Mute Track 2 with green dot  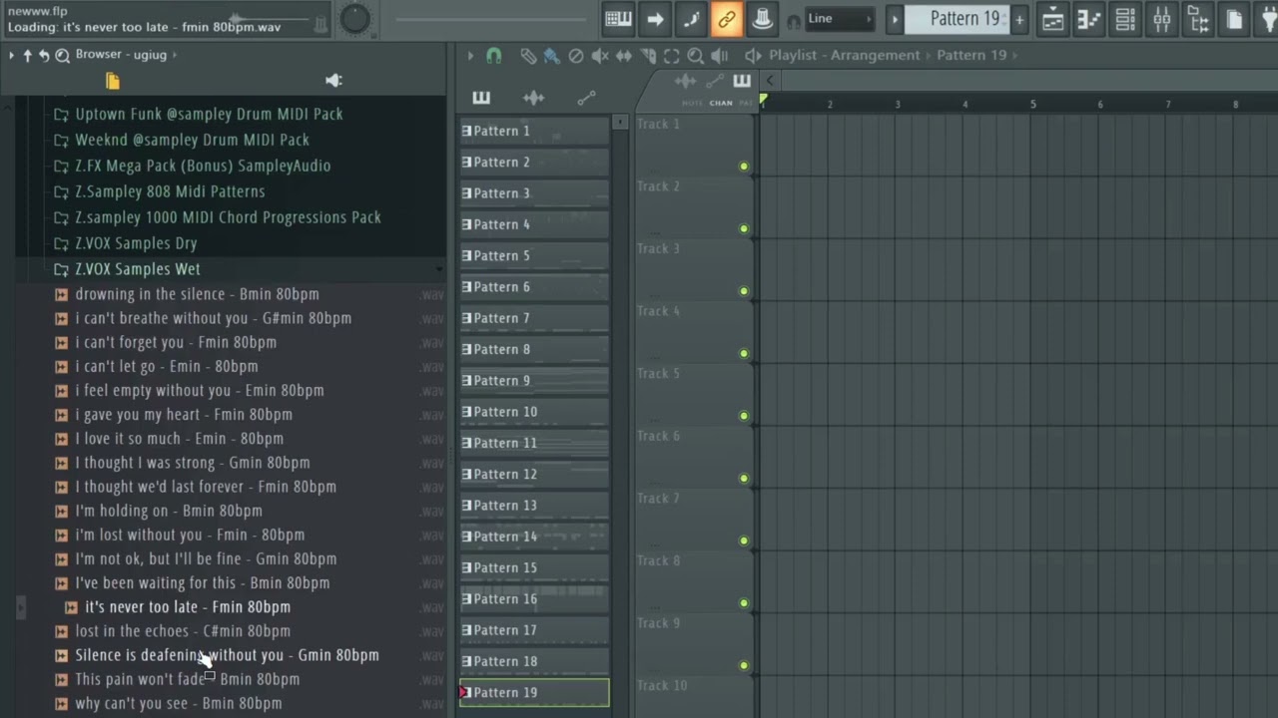tap(744, 229)
